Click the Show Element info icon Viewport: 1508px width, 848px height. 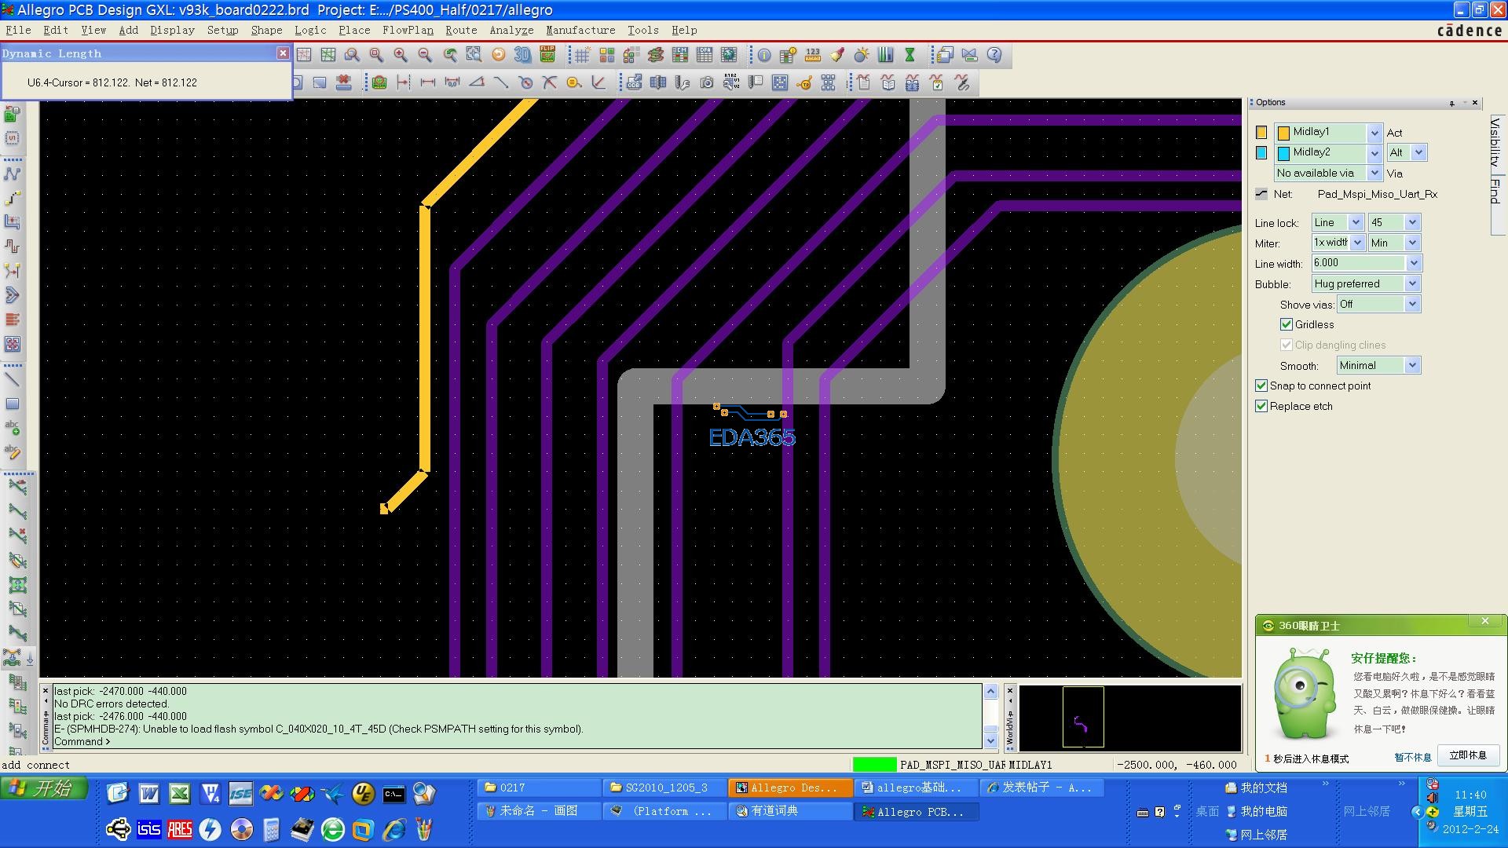click(763, 55)
